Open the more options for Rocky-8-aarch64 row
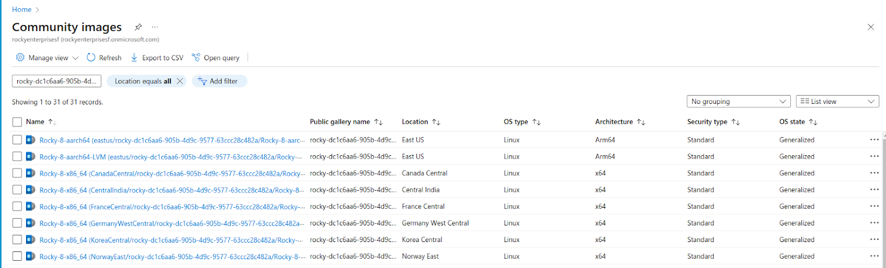This screenshot has width=886, height=268. (x=874, y=140)
